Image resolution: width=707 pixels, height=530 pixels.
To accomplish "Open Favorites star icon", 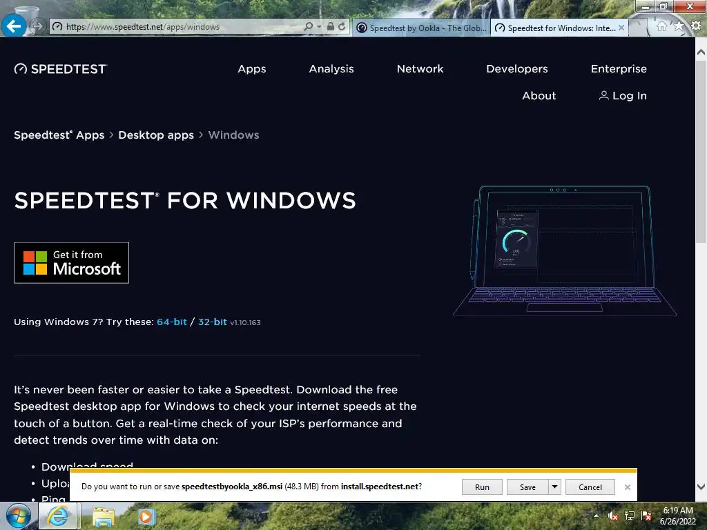I will (679, 27).
